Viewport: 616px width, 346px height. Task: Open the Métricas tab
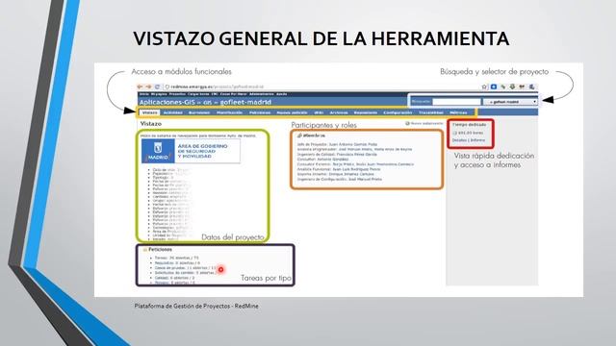click(x=458, y=112)
